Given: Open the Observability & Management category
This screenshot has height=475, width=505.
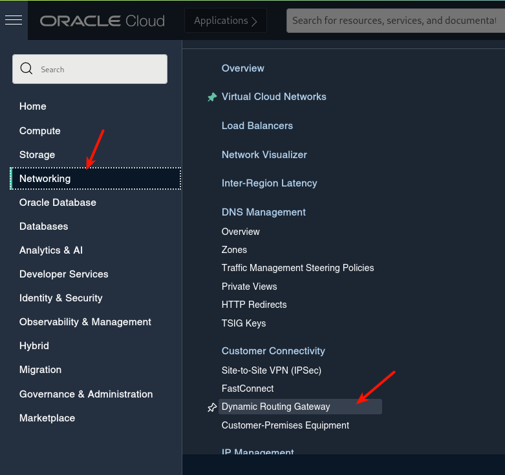Looking at the screenshot, I should 85,321.
